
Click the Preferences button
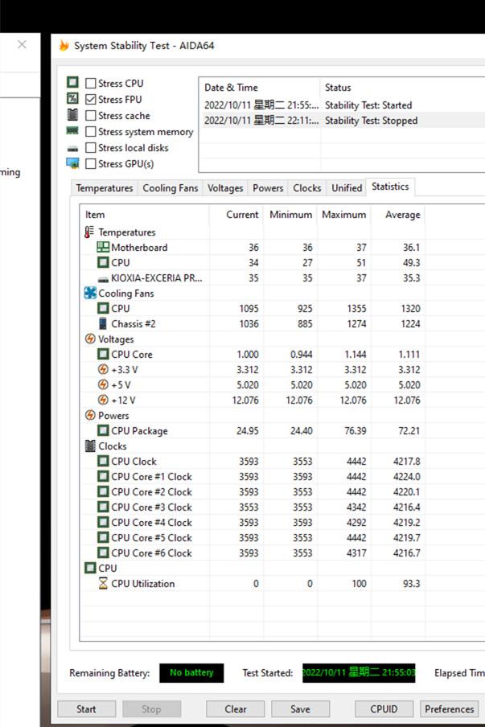[x=449, y=709]
